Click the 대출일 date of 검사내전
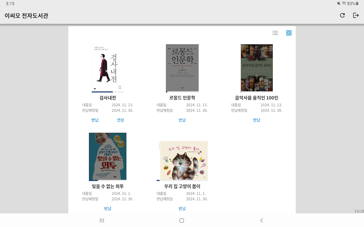364x227 pixels. pyautogui.click(x=122, y=105)
